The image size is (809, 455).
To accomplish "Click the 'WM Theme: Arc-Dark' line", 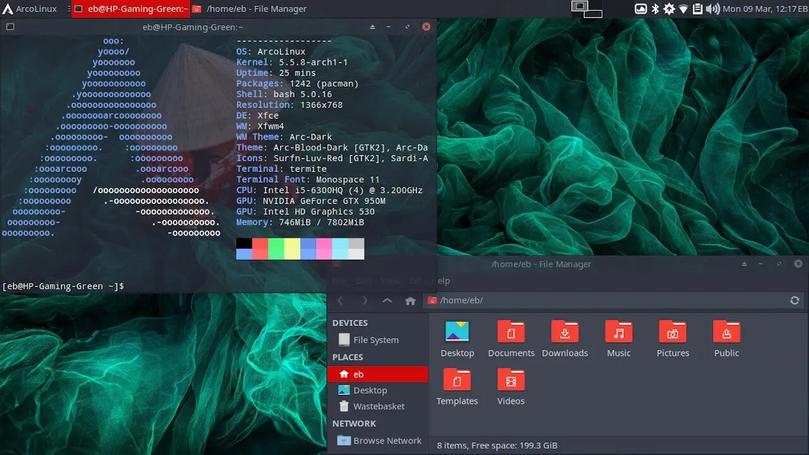I will click(284, 137).
